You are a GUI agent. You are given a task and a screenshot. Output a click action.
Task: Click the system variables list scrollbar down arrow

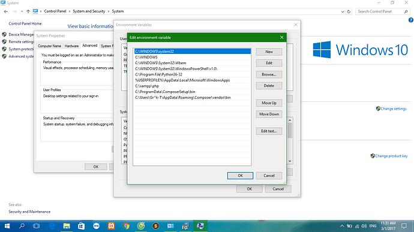[x=290, y=161]
